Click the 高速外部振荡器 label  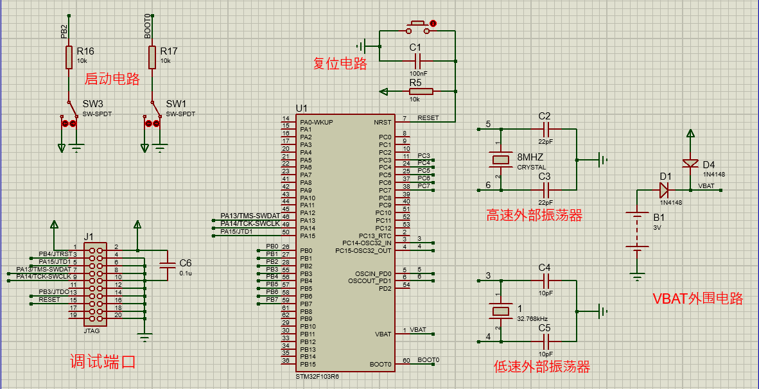pos(534,215)
